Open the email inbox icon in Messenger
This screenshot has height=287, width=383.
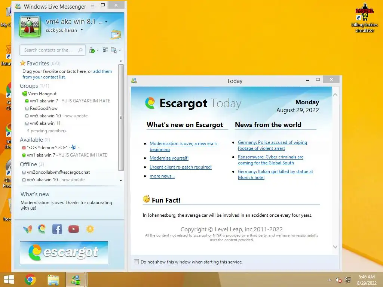coord(116,34)
